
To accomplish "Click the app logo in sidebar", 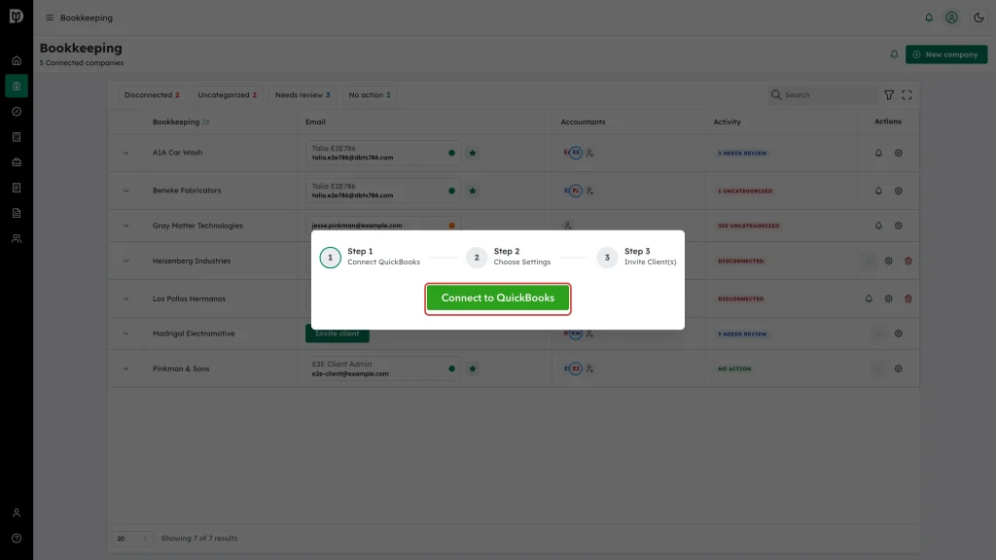I will (x=17, y=16).
